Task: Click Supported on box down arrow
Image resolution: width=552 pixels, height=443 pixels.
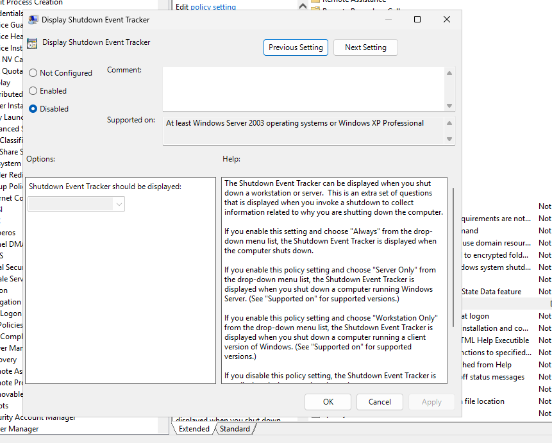Action: point(449,139)
